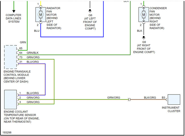Click the INSTRUMENT CLUSTER caption
Screen dimensions: 185x136
(x=171, y=109)
